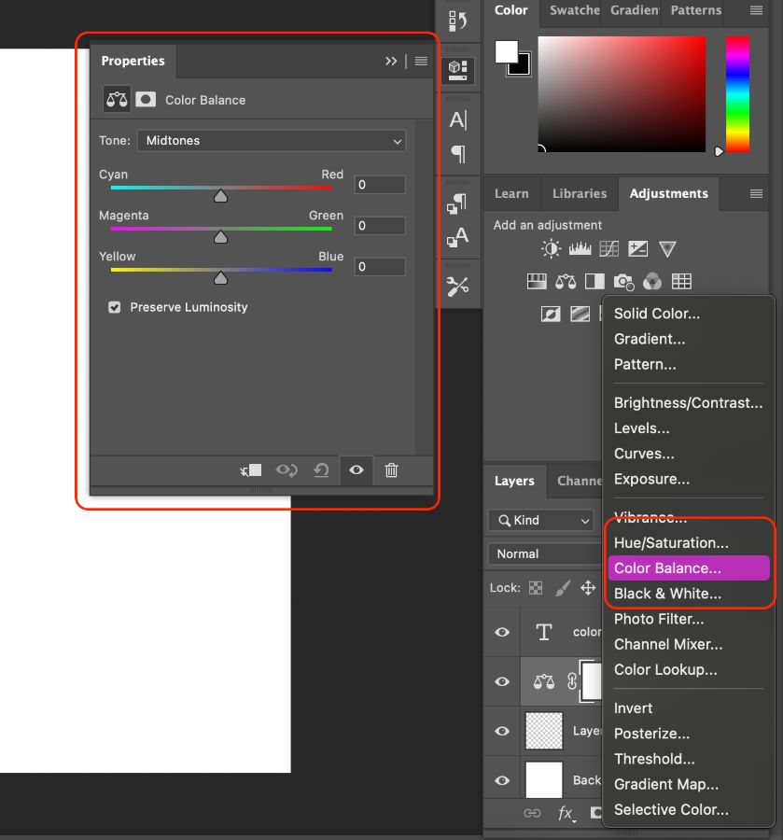Toggle adjustment layer visibility in Properties

click(x=357, y=470)
